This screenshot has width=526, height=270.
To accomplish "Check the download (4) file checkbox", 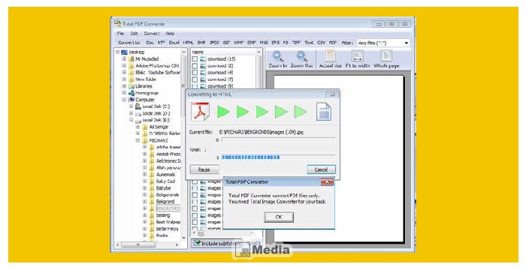I will [x=195, y=72].
